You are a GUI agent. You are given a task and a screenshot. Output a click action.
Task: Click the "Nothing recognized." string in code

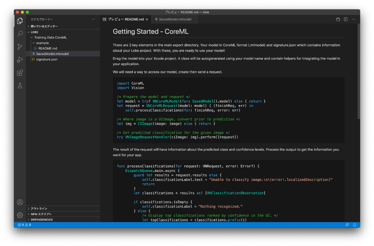pos(221,207)
